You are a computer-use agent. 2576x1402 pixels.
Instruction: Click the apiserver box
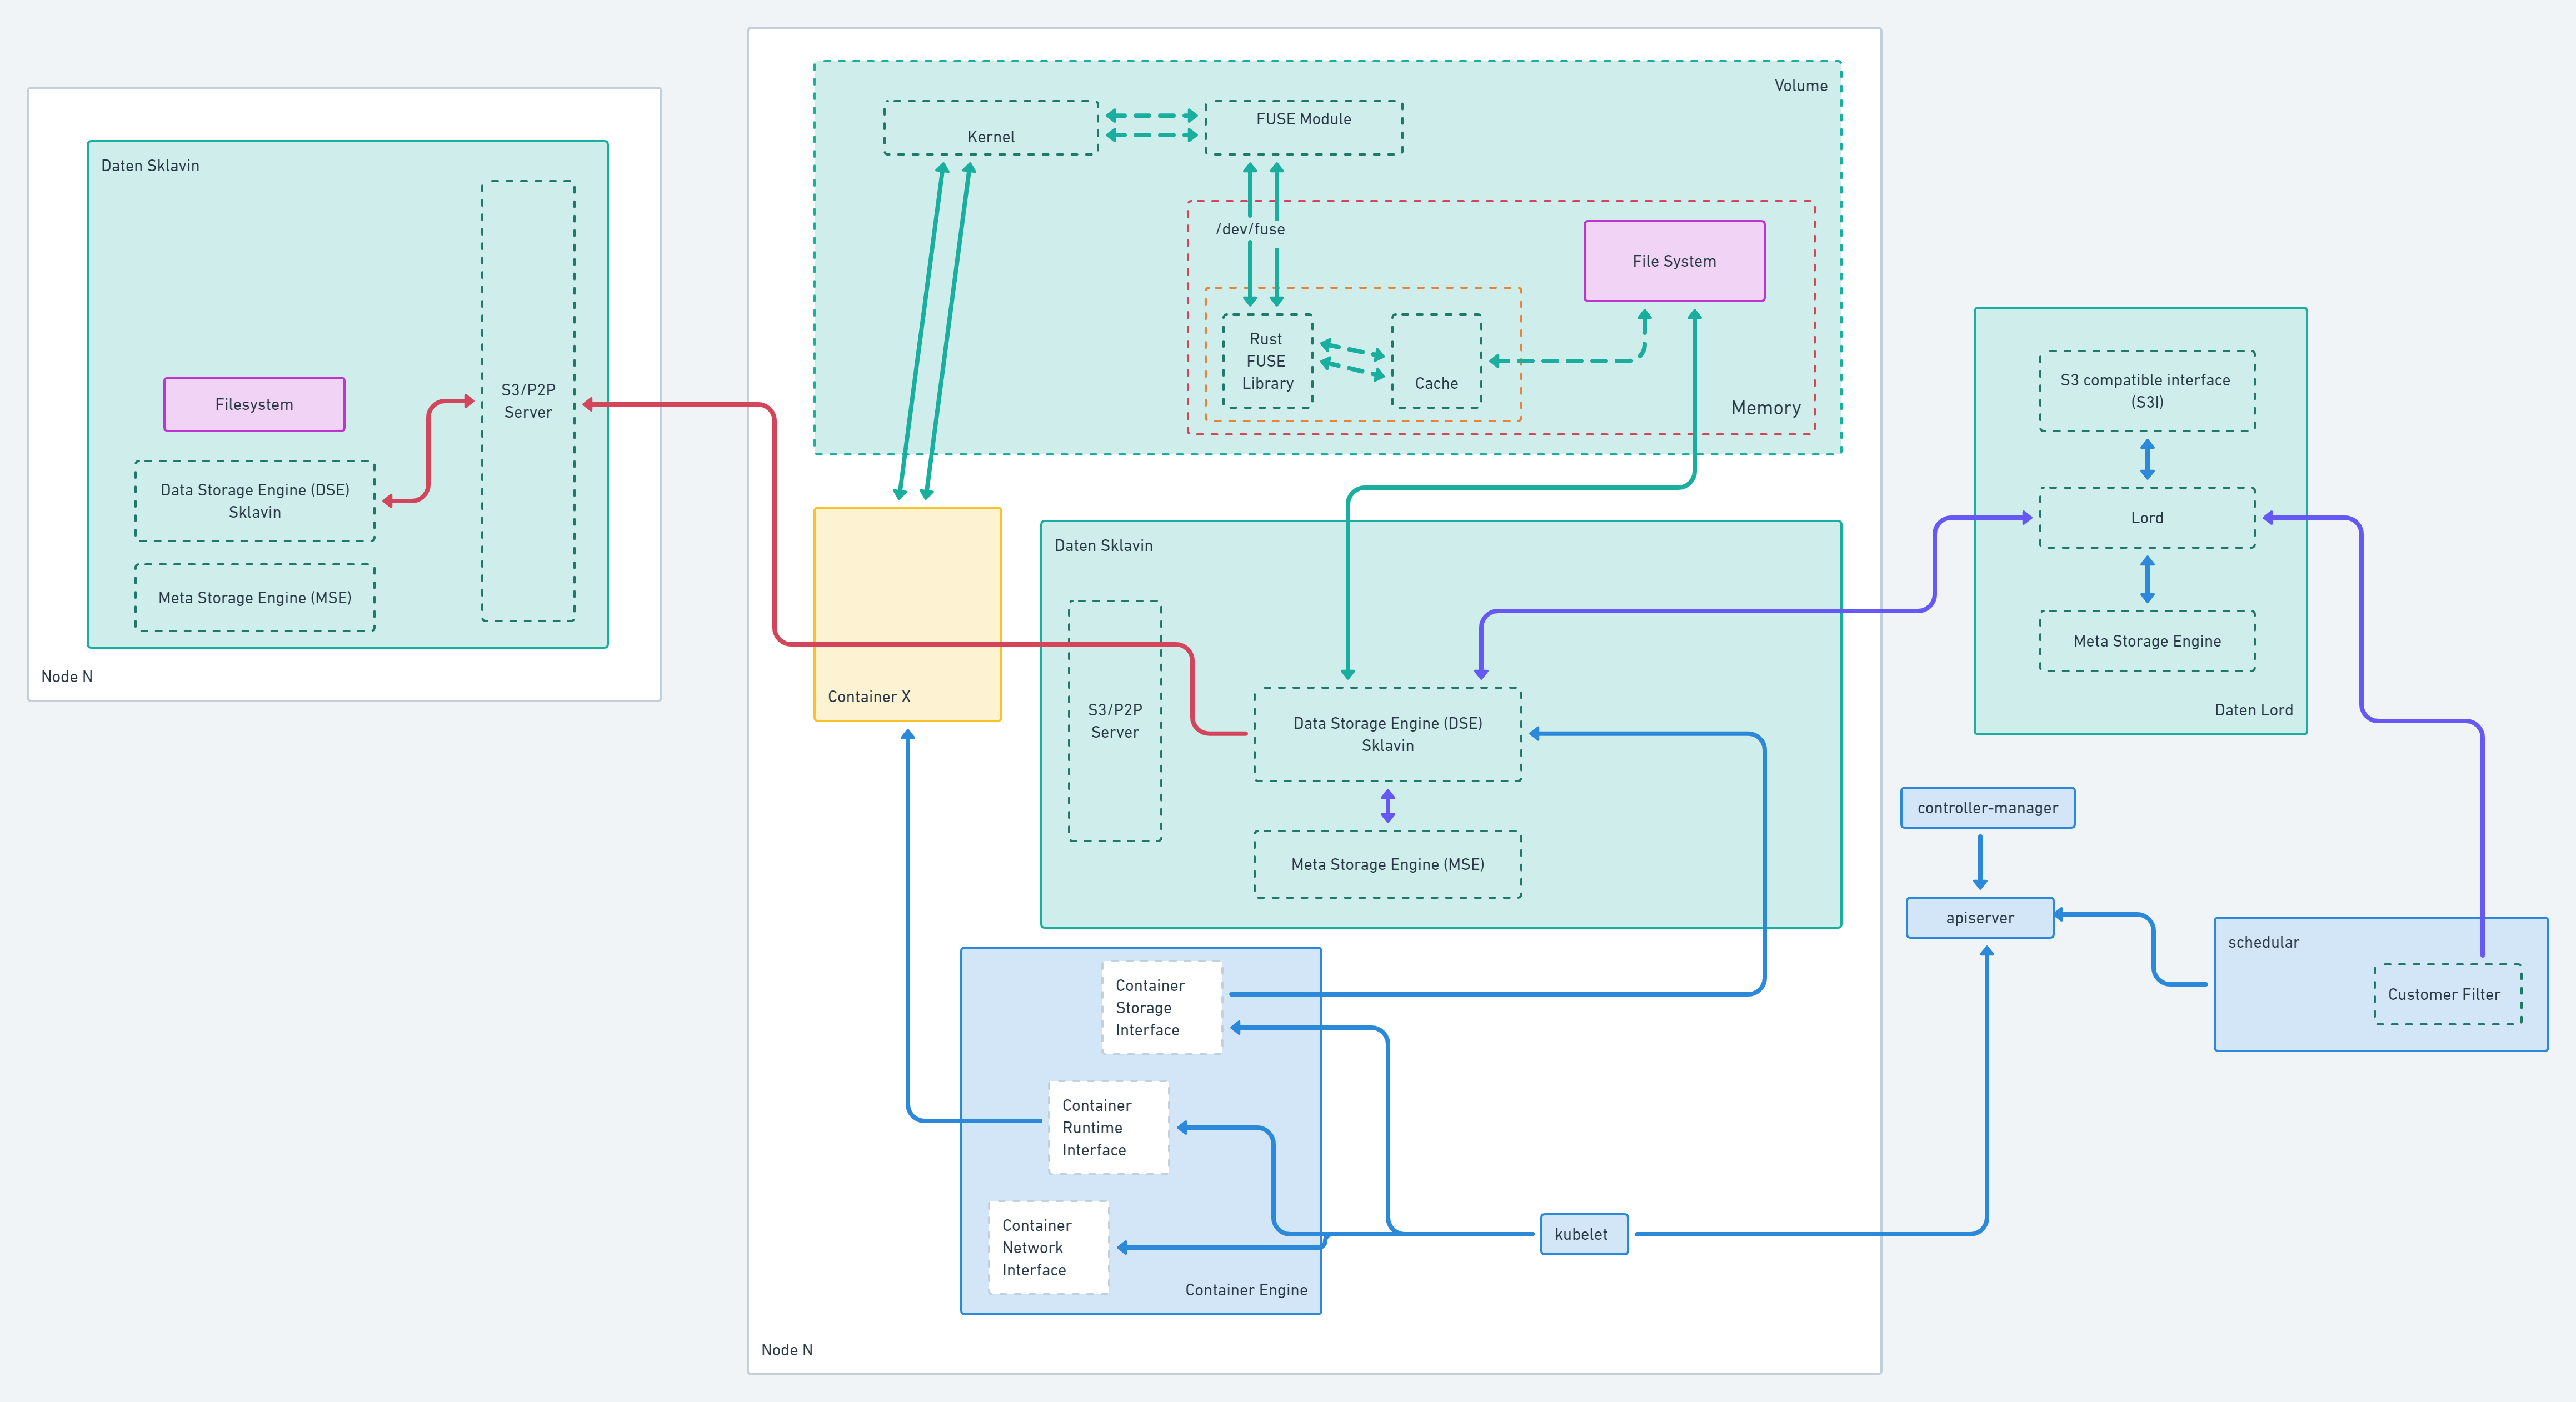(x=1979, y=917)
